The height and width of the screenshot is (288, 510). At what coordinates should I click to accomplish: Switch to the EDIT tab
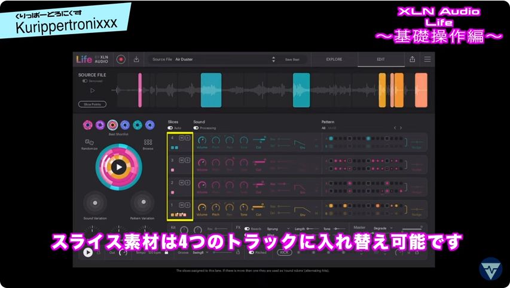click(x=381, y=59)
